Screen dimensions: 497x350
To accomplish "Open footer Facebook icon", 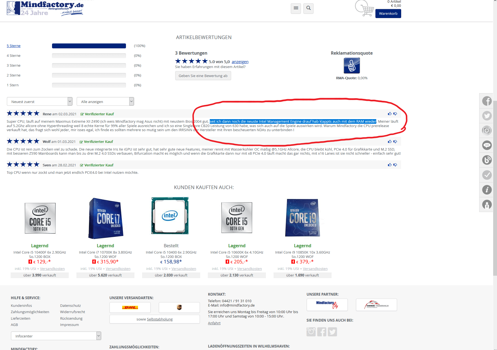I will [322, 332].
